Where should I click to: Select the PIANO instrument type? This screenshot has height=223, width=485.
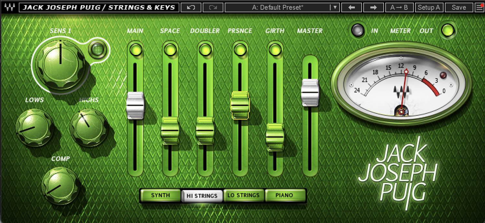(285, 195)
